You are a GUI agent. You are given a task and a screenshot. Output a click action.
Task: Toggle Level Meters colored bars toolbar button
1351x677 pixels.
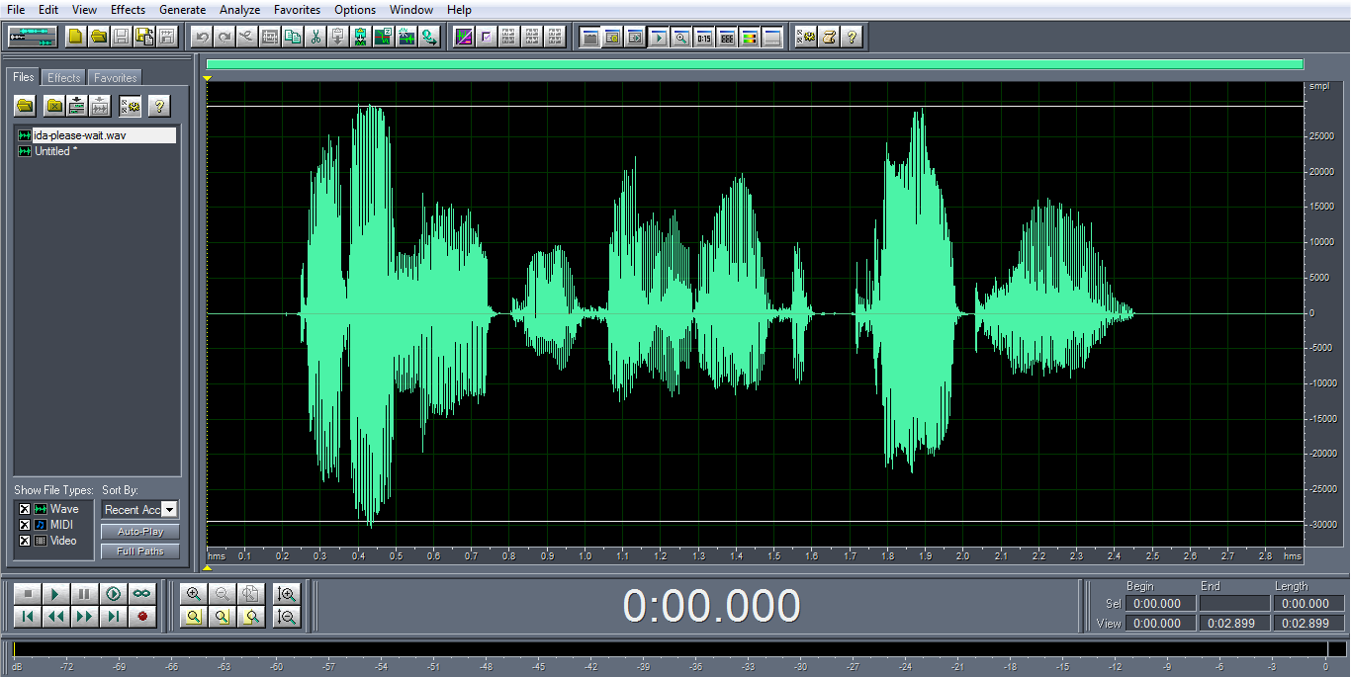point(750,37)
